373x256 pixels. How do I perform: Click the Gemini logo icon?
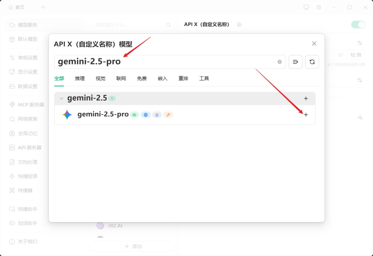point(67,115)
